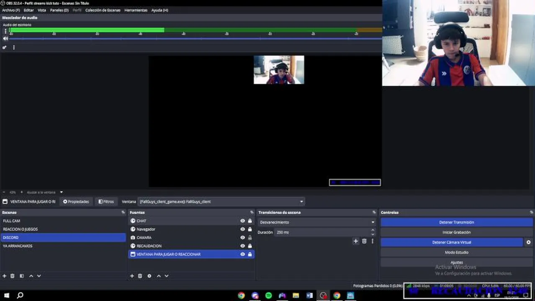Screen dimensions: 535x301
Task: Pop out the Transiciones de escena dock icon
Action: pyautogui.click(x=374, y=213)
